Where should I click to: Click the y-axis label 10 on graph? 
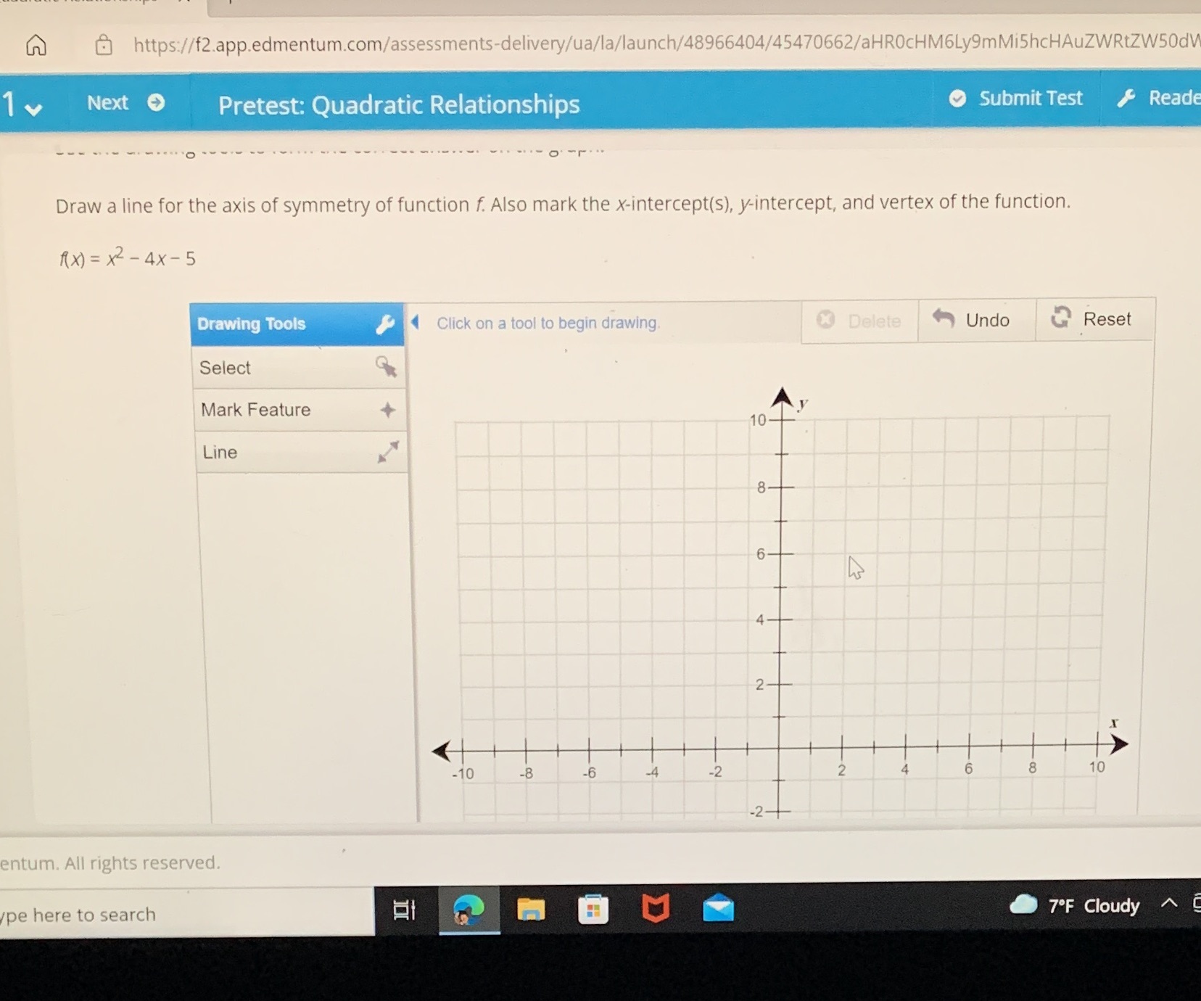(757, 421)
